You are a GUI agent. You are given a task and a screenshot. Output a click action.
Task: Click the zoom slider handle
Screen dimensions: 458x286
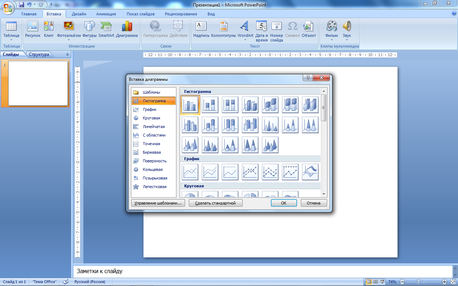[x=418, y=282]
